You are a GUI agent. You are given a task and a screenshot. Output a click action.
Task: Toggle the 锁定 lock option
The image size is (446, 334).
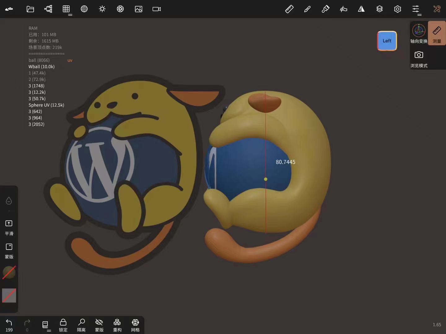coord(63,325)
